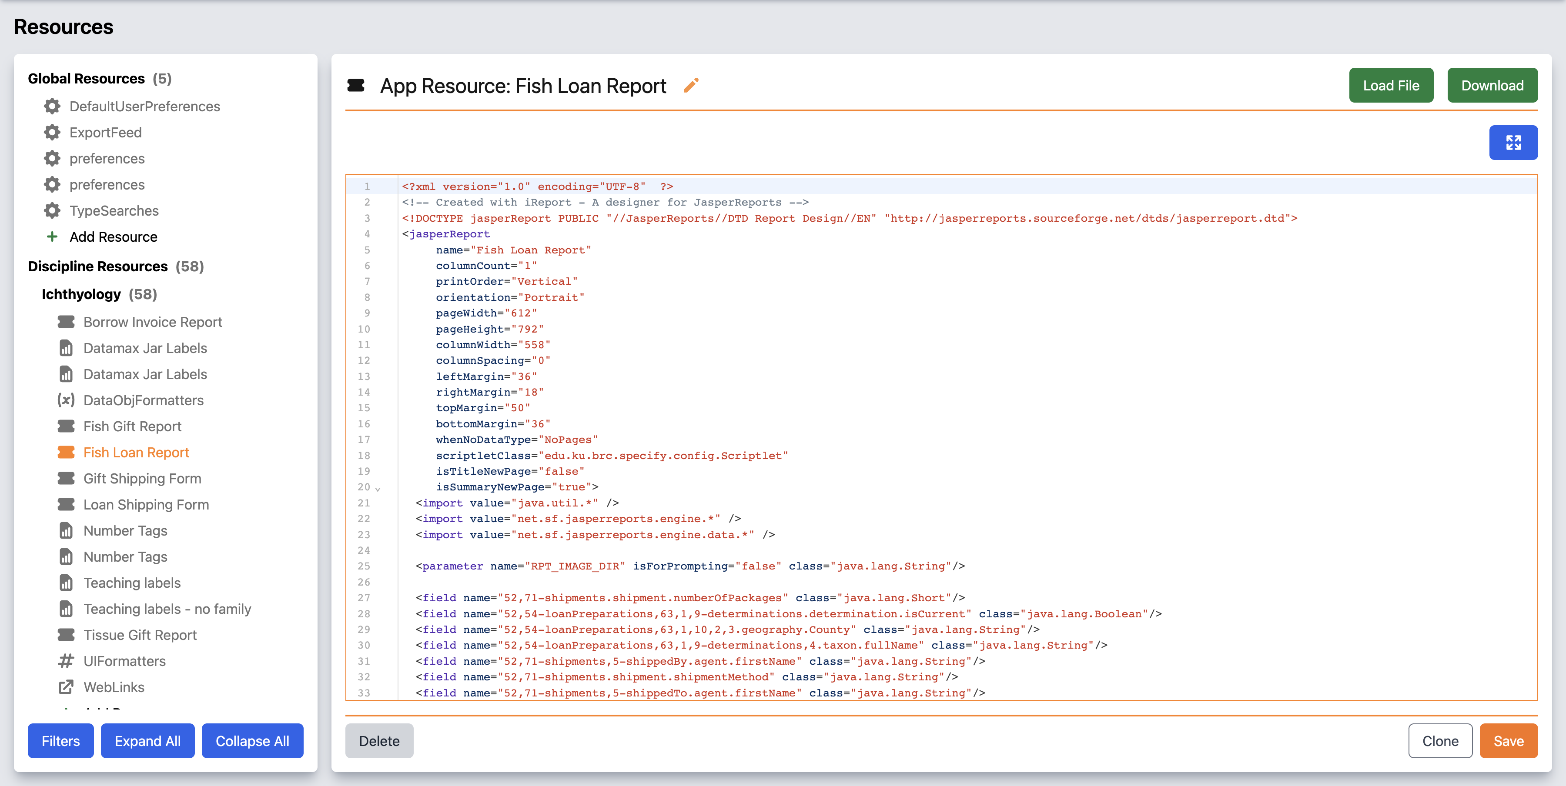1566x786 pixels.
Task: Open the Loan Shipping Form resource
Action: pos(146,505)
